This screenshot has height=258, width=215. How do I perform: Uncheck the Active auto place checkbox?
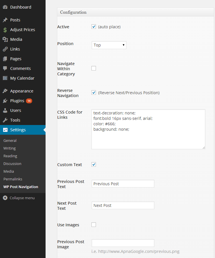coord(94,27)
